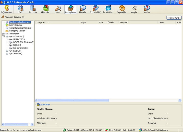Select Tamamlanmamış Dosyalar in the tree

(20, 28)
